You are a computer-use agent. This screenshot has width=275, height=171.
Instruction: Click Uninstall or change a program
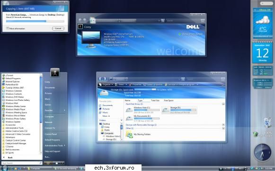180,85
